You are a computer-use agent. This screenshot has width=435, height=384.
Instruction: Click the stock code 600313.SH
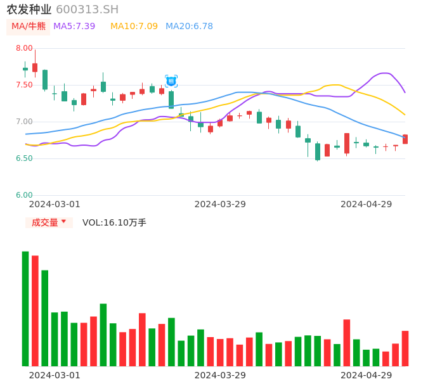click(x=88, y=10)
